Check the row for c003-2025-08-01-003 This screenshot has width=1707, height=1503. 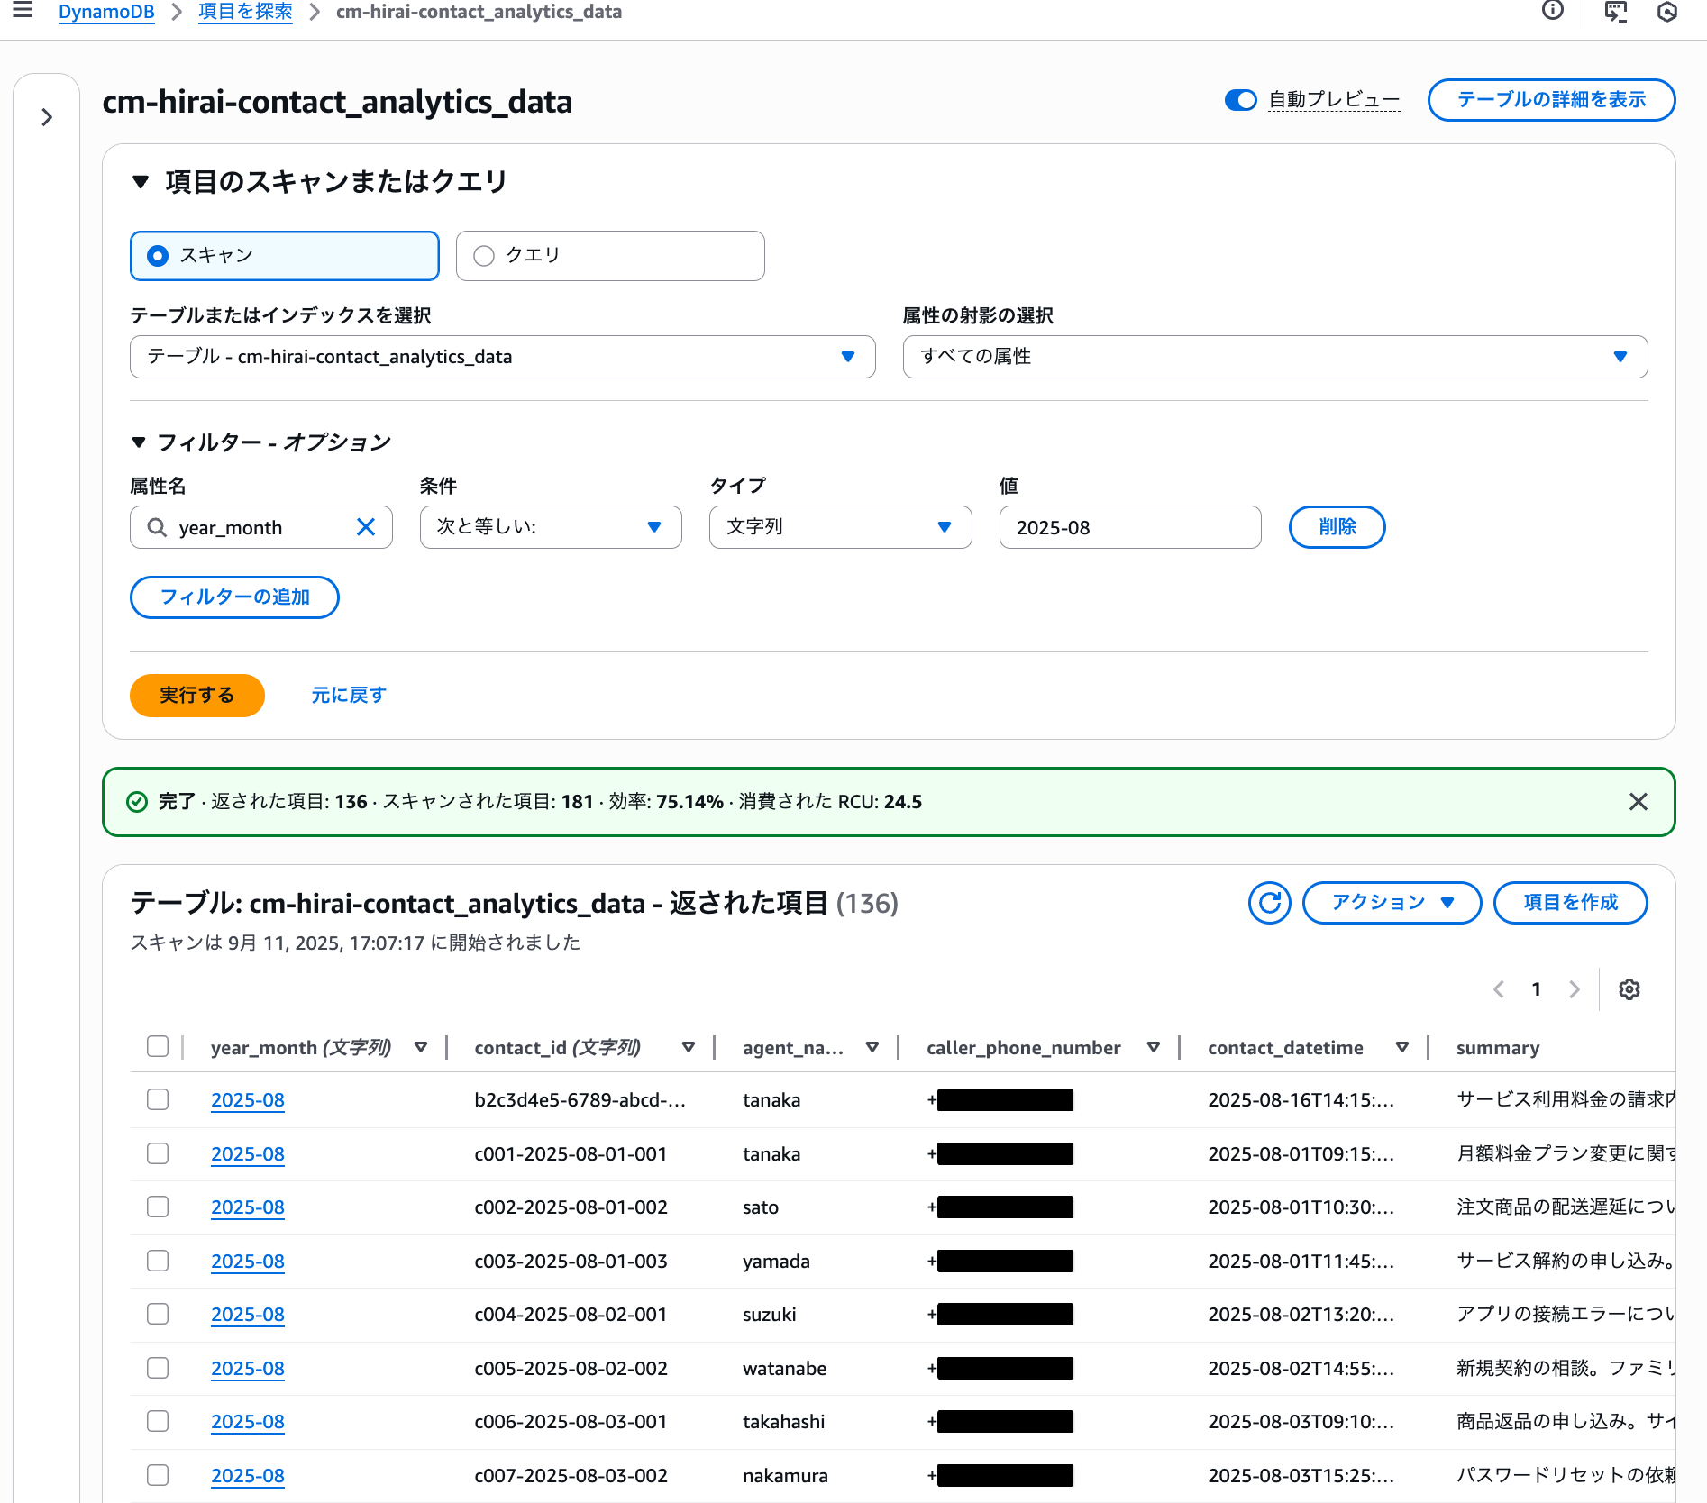point(158,1261)
